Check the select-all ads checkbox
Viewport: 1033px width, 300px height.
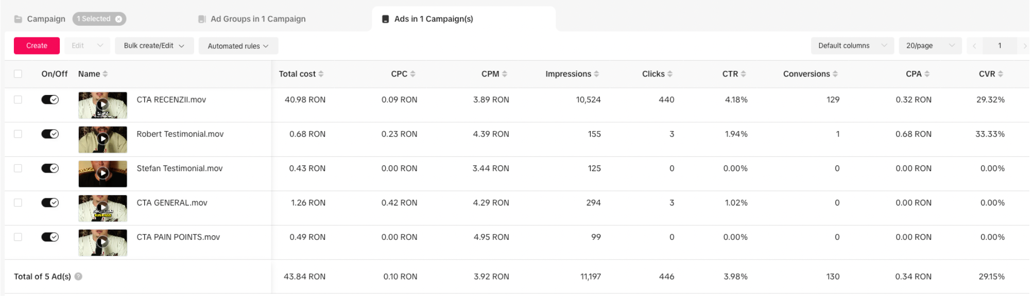(18, 74)
